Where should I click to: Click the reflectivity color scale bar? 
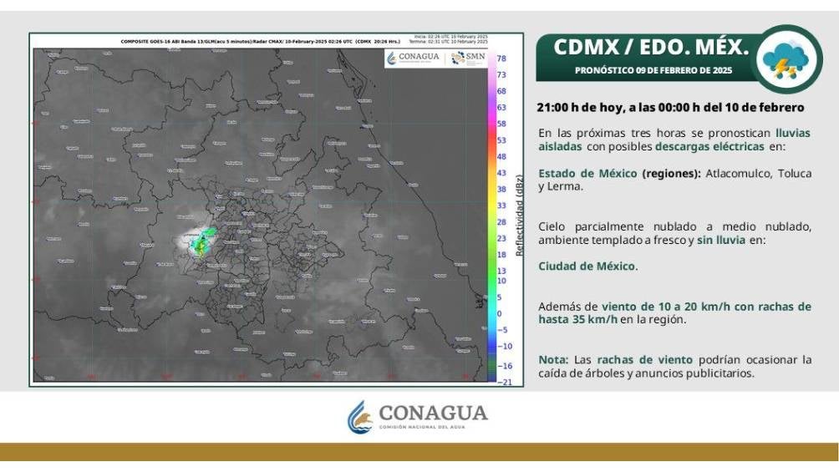point(492,217)
